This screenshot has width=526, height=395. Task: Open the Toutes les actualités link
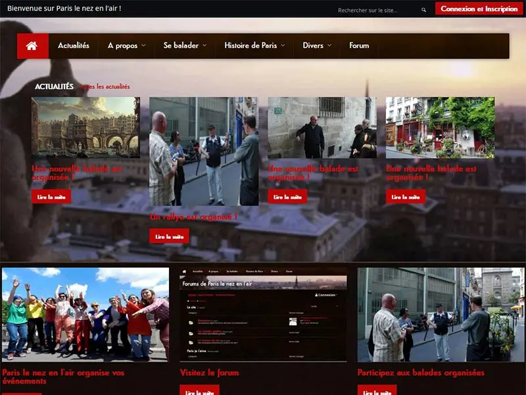[105, 87]
